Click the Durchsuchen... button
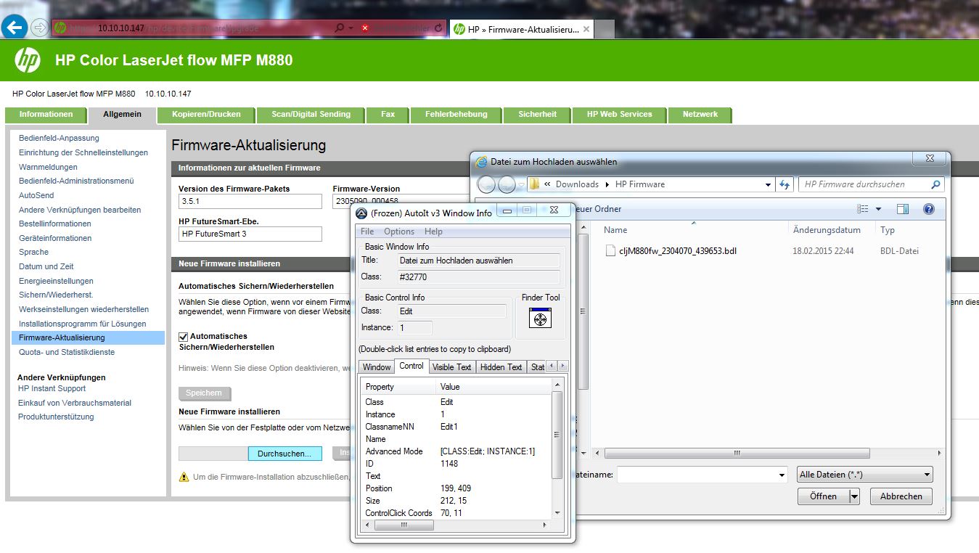The image size is (979, 553). 284,454
